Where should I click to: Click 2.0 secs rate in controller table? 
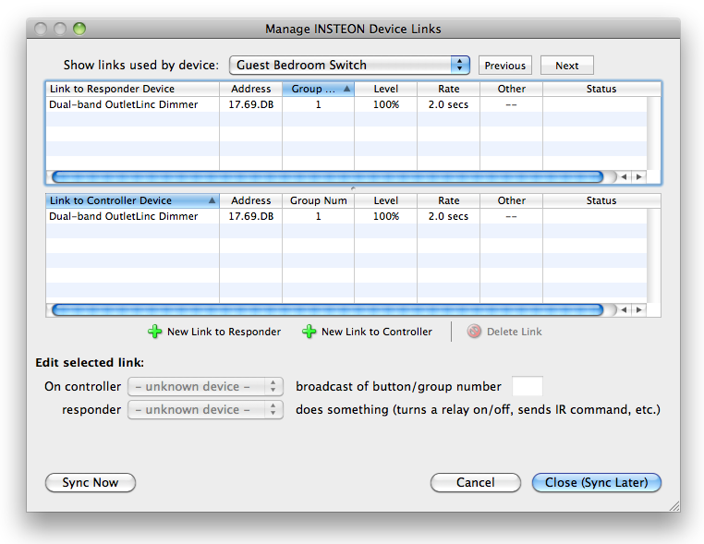pos(448,216)
